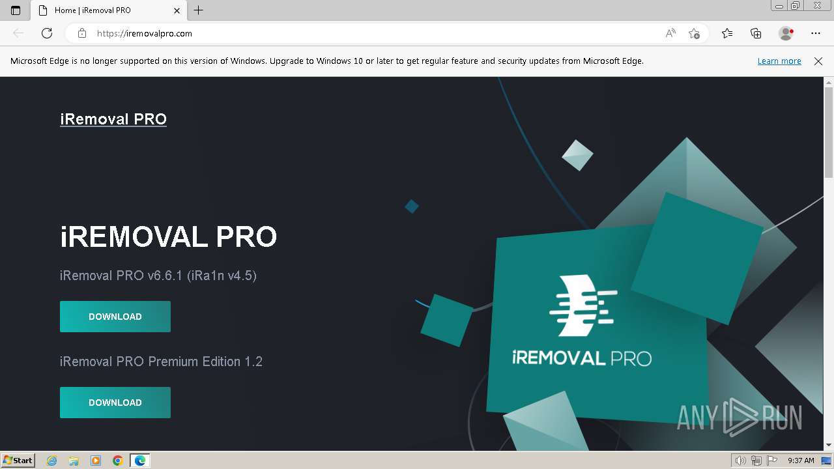
Task: Refresh the current page
Action: [x=47, y=33]
